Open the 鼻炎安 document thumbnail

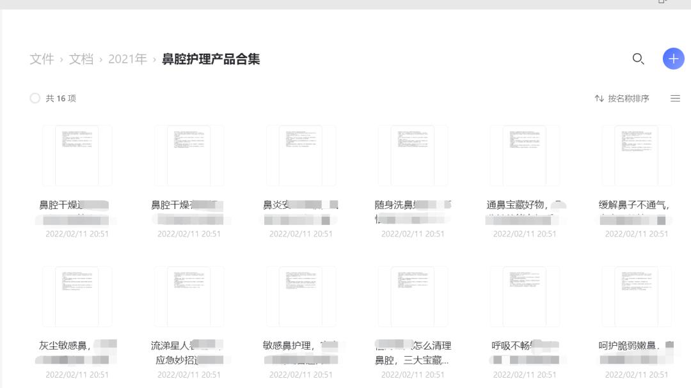point(301,155)
